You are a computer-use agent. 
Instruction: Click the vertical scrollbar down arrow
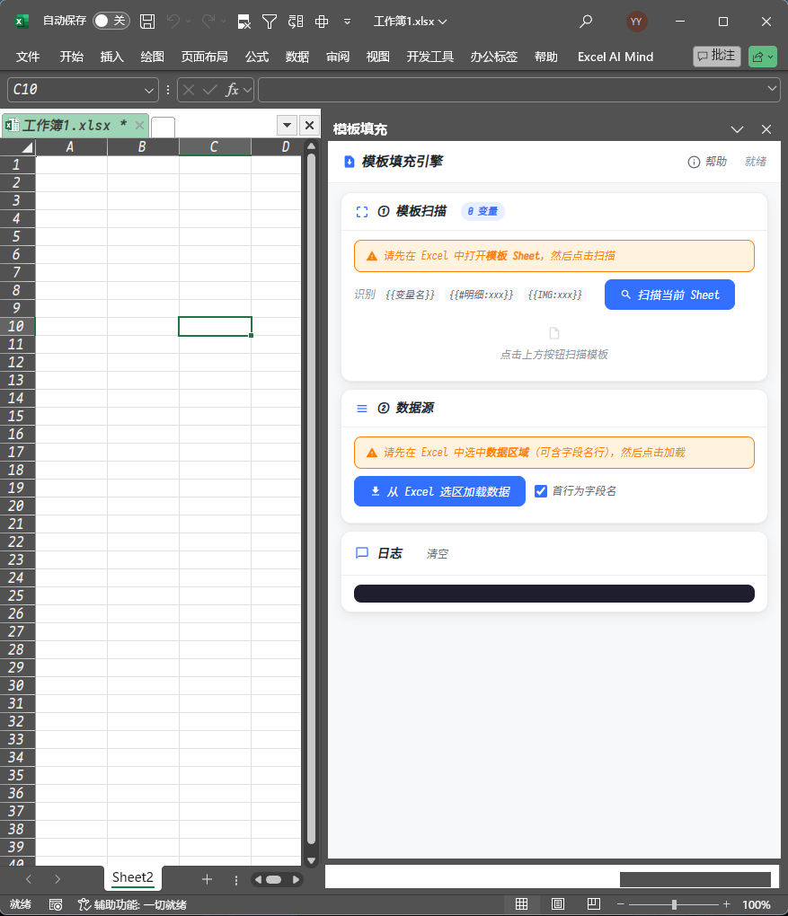coord(312,860)
